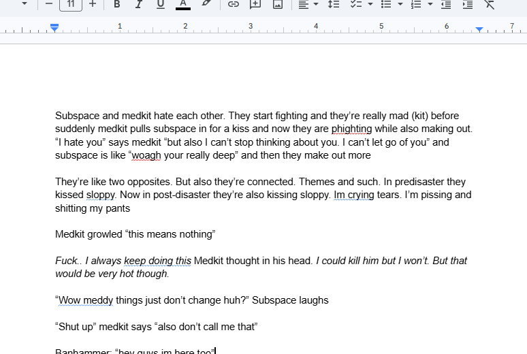
Task: Click the flagged word "sloppy" after kissed
Action: pyautogui.click(x=101, y=195)
